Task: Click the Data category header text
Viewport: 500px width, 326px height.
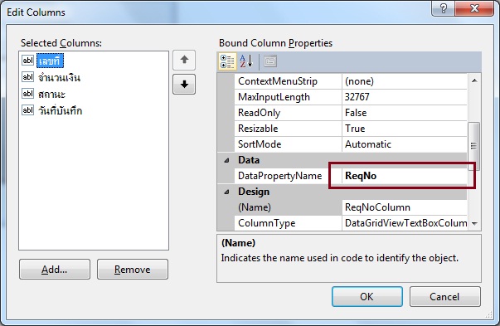Action: click(x=249, y=160)
